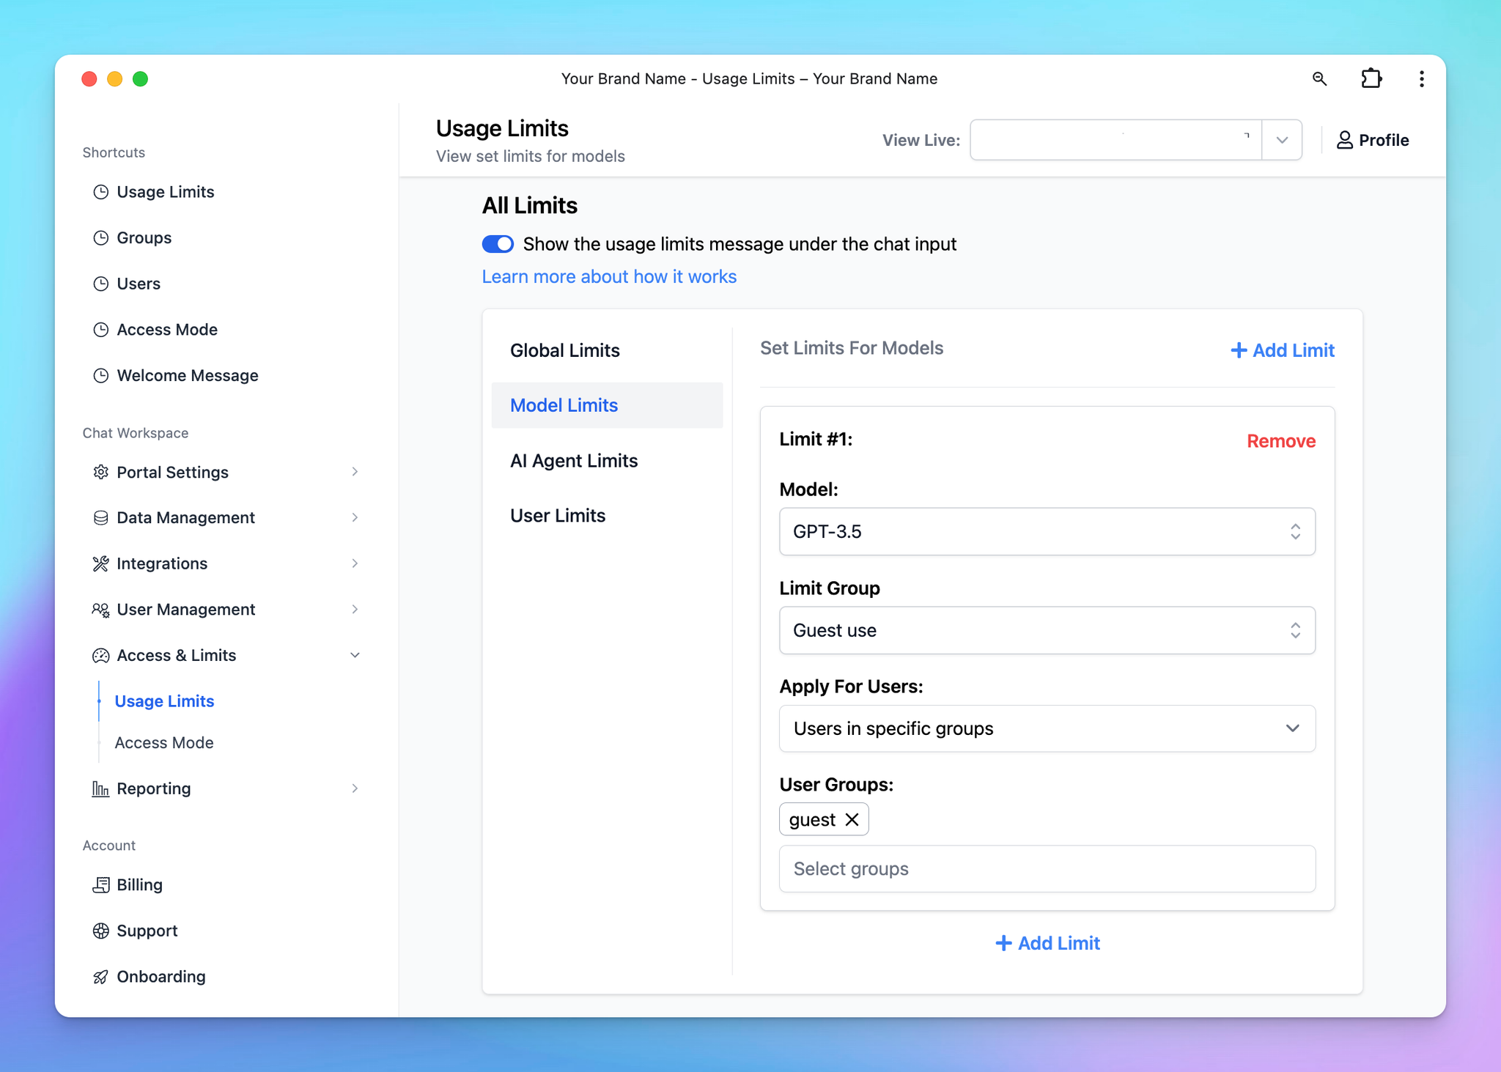Click clock icon beside Users shortcut
The height and width of the screenshot is (1072, 1501).
[x=101, y=284]
